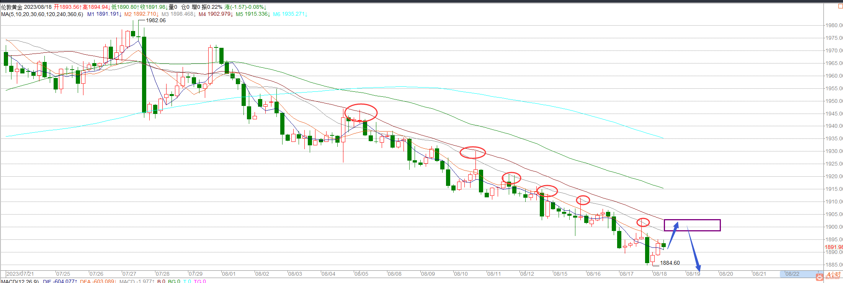The image size is (843, 283).
Task: Click the close price 收1891.98 in header
Action: click(154, 7)
